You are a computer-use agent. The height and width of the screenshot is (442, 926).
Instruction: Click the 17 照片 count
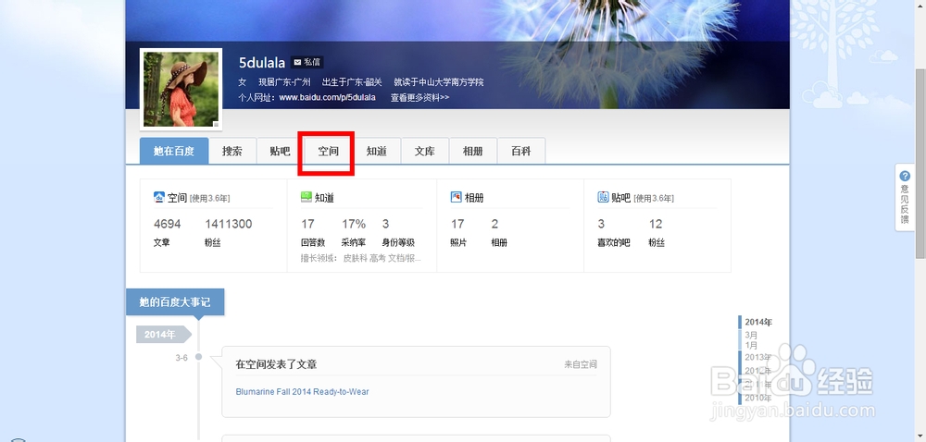point(457,224)
